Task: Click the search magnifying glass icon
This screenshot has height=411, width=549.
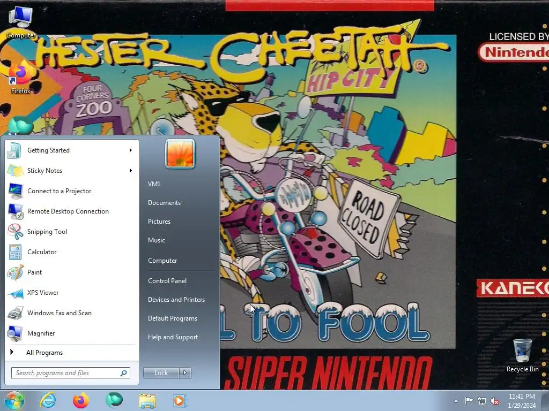Action: pos(124,373)
